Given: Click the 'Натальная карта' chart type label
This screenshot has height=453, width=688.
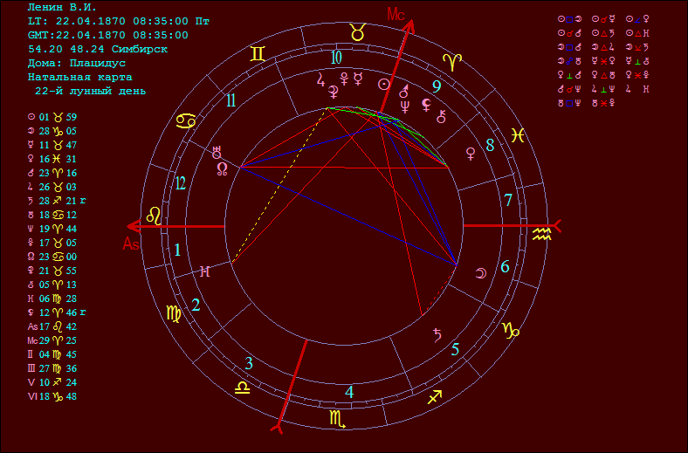Looking at the screenshot, I should [x=79, y=77].
